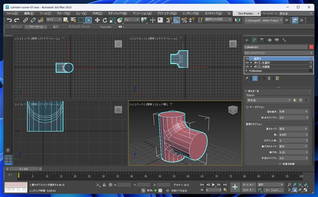Viewport: 318px width, 197px height.
Task: Activate the Select and Scale tool
Action: point(112,20)
